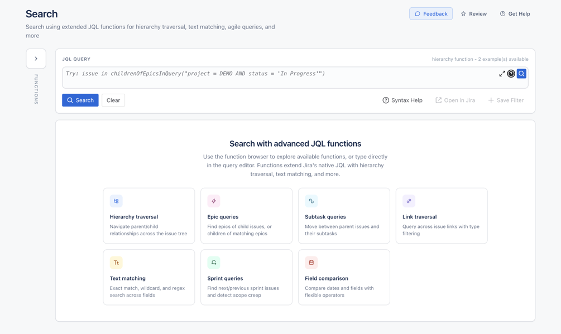This screenshot has width=561, height=334.
Task: Click the blue Search button
Action: (80, 100)
